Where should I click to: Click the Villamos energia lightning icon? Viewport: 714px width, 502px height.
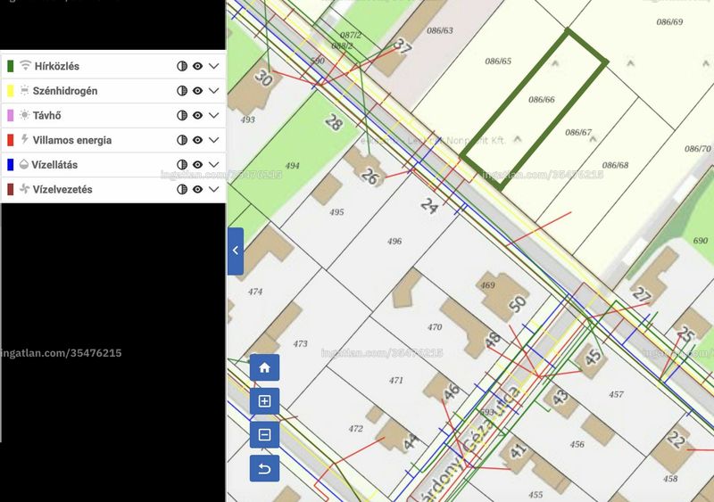pos(25,139)
